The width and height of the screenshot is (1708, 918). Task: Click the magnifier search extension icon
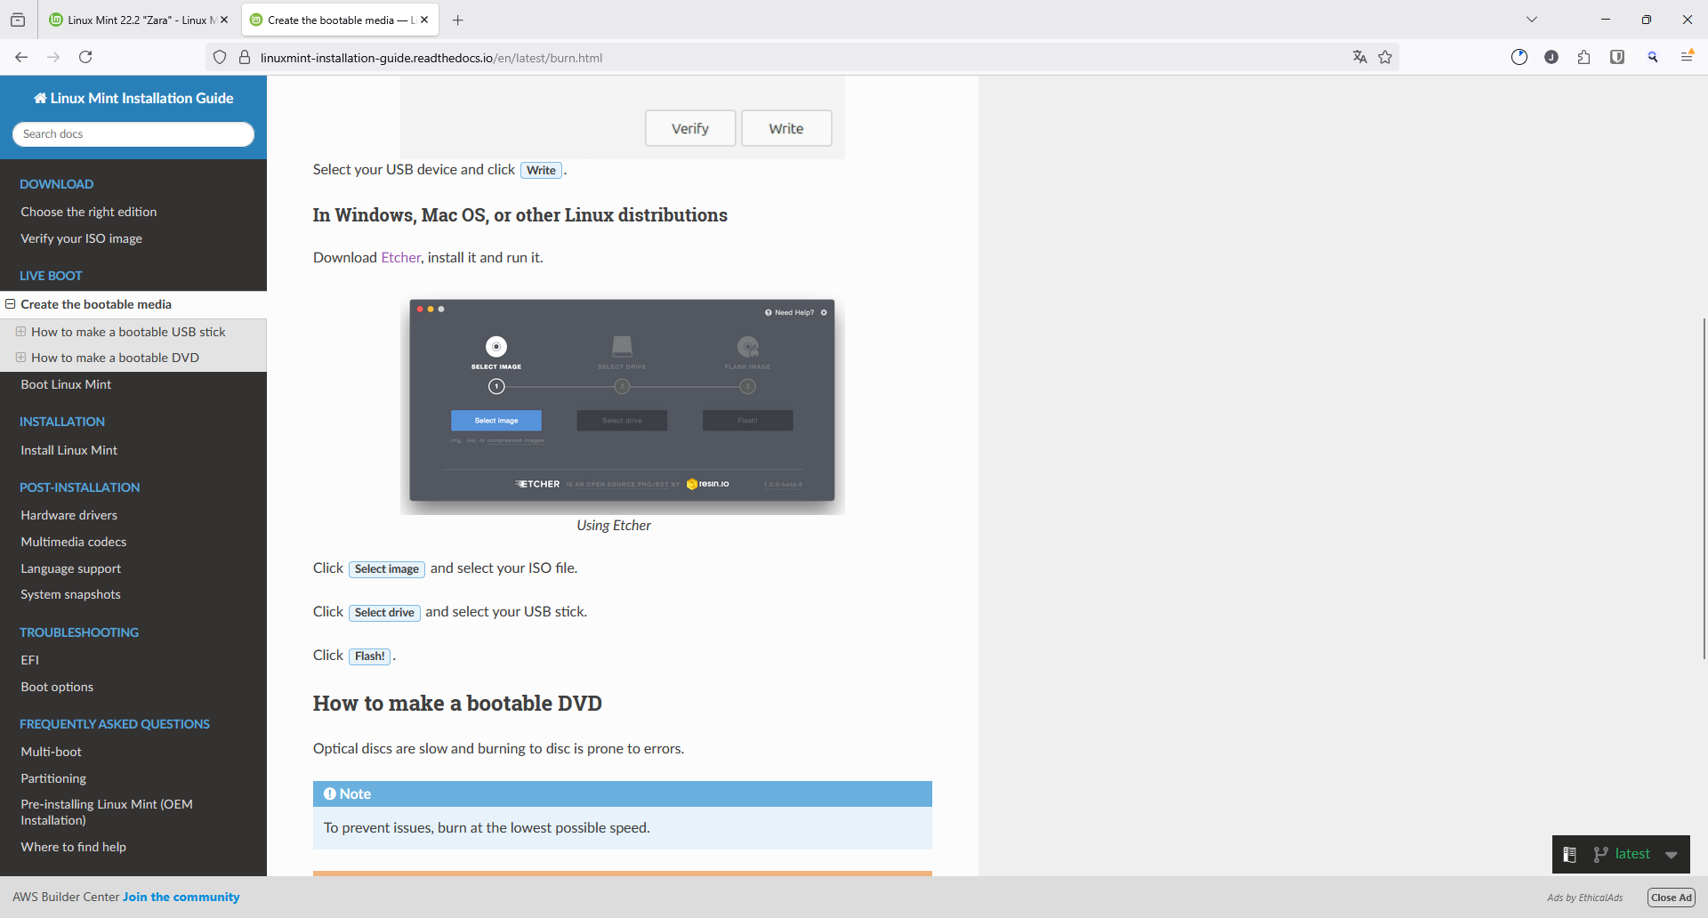coord(1652,57)
